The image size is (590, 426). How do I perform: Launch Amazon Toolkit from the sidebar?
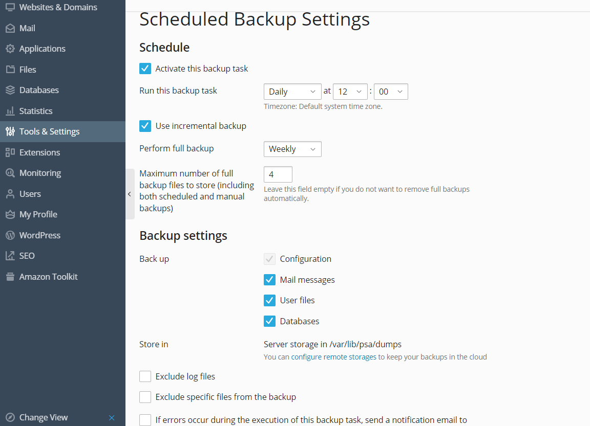pos(48,276)
